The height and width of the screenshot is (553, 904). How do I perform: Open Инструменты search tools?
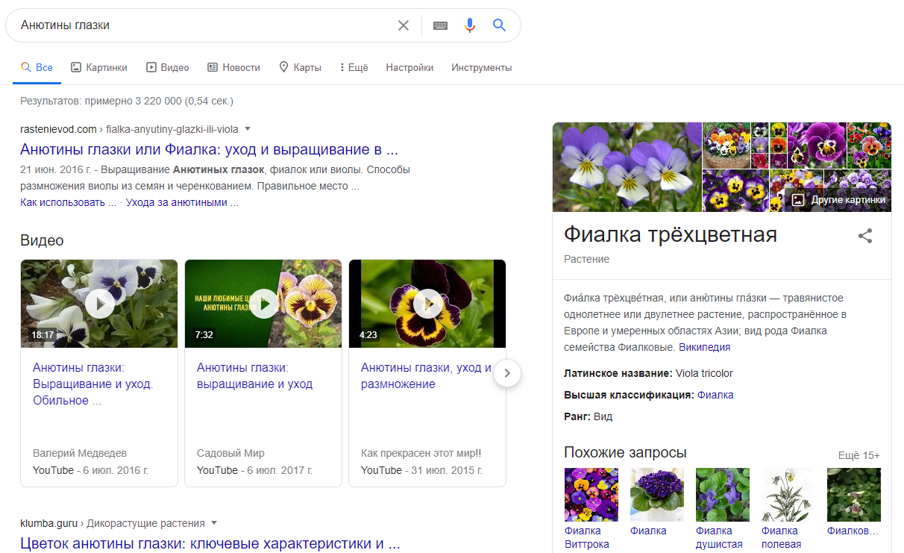(481, 67)
